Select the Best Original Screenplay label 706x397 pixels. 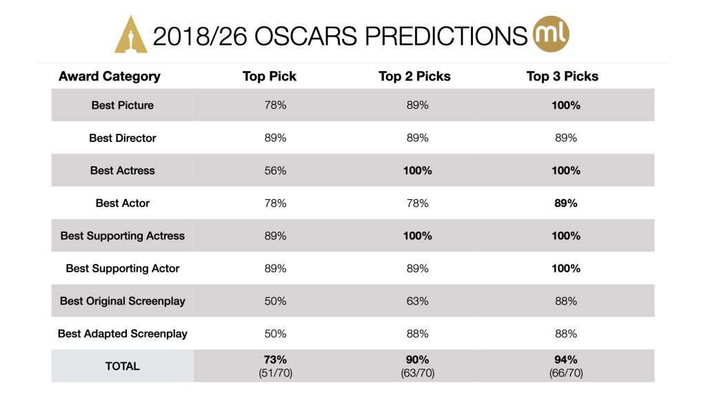123,301
